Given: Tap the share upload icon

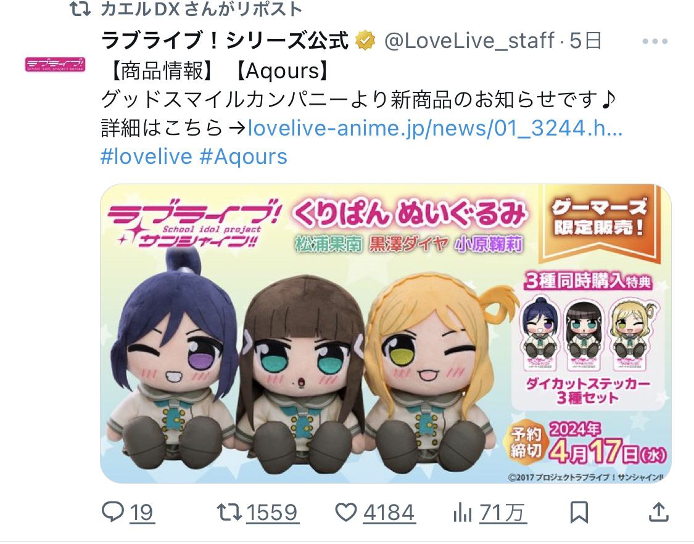Looking at the screenshot, I should pyautogui.click(x=658, y=512).
